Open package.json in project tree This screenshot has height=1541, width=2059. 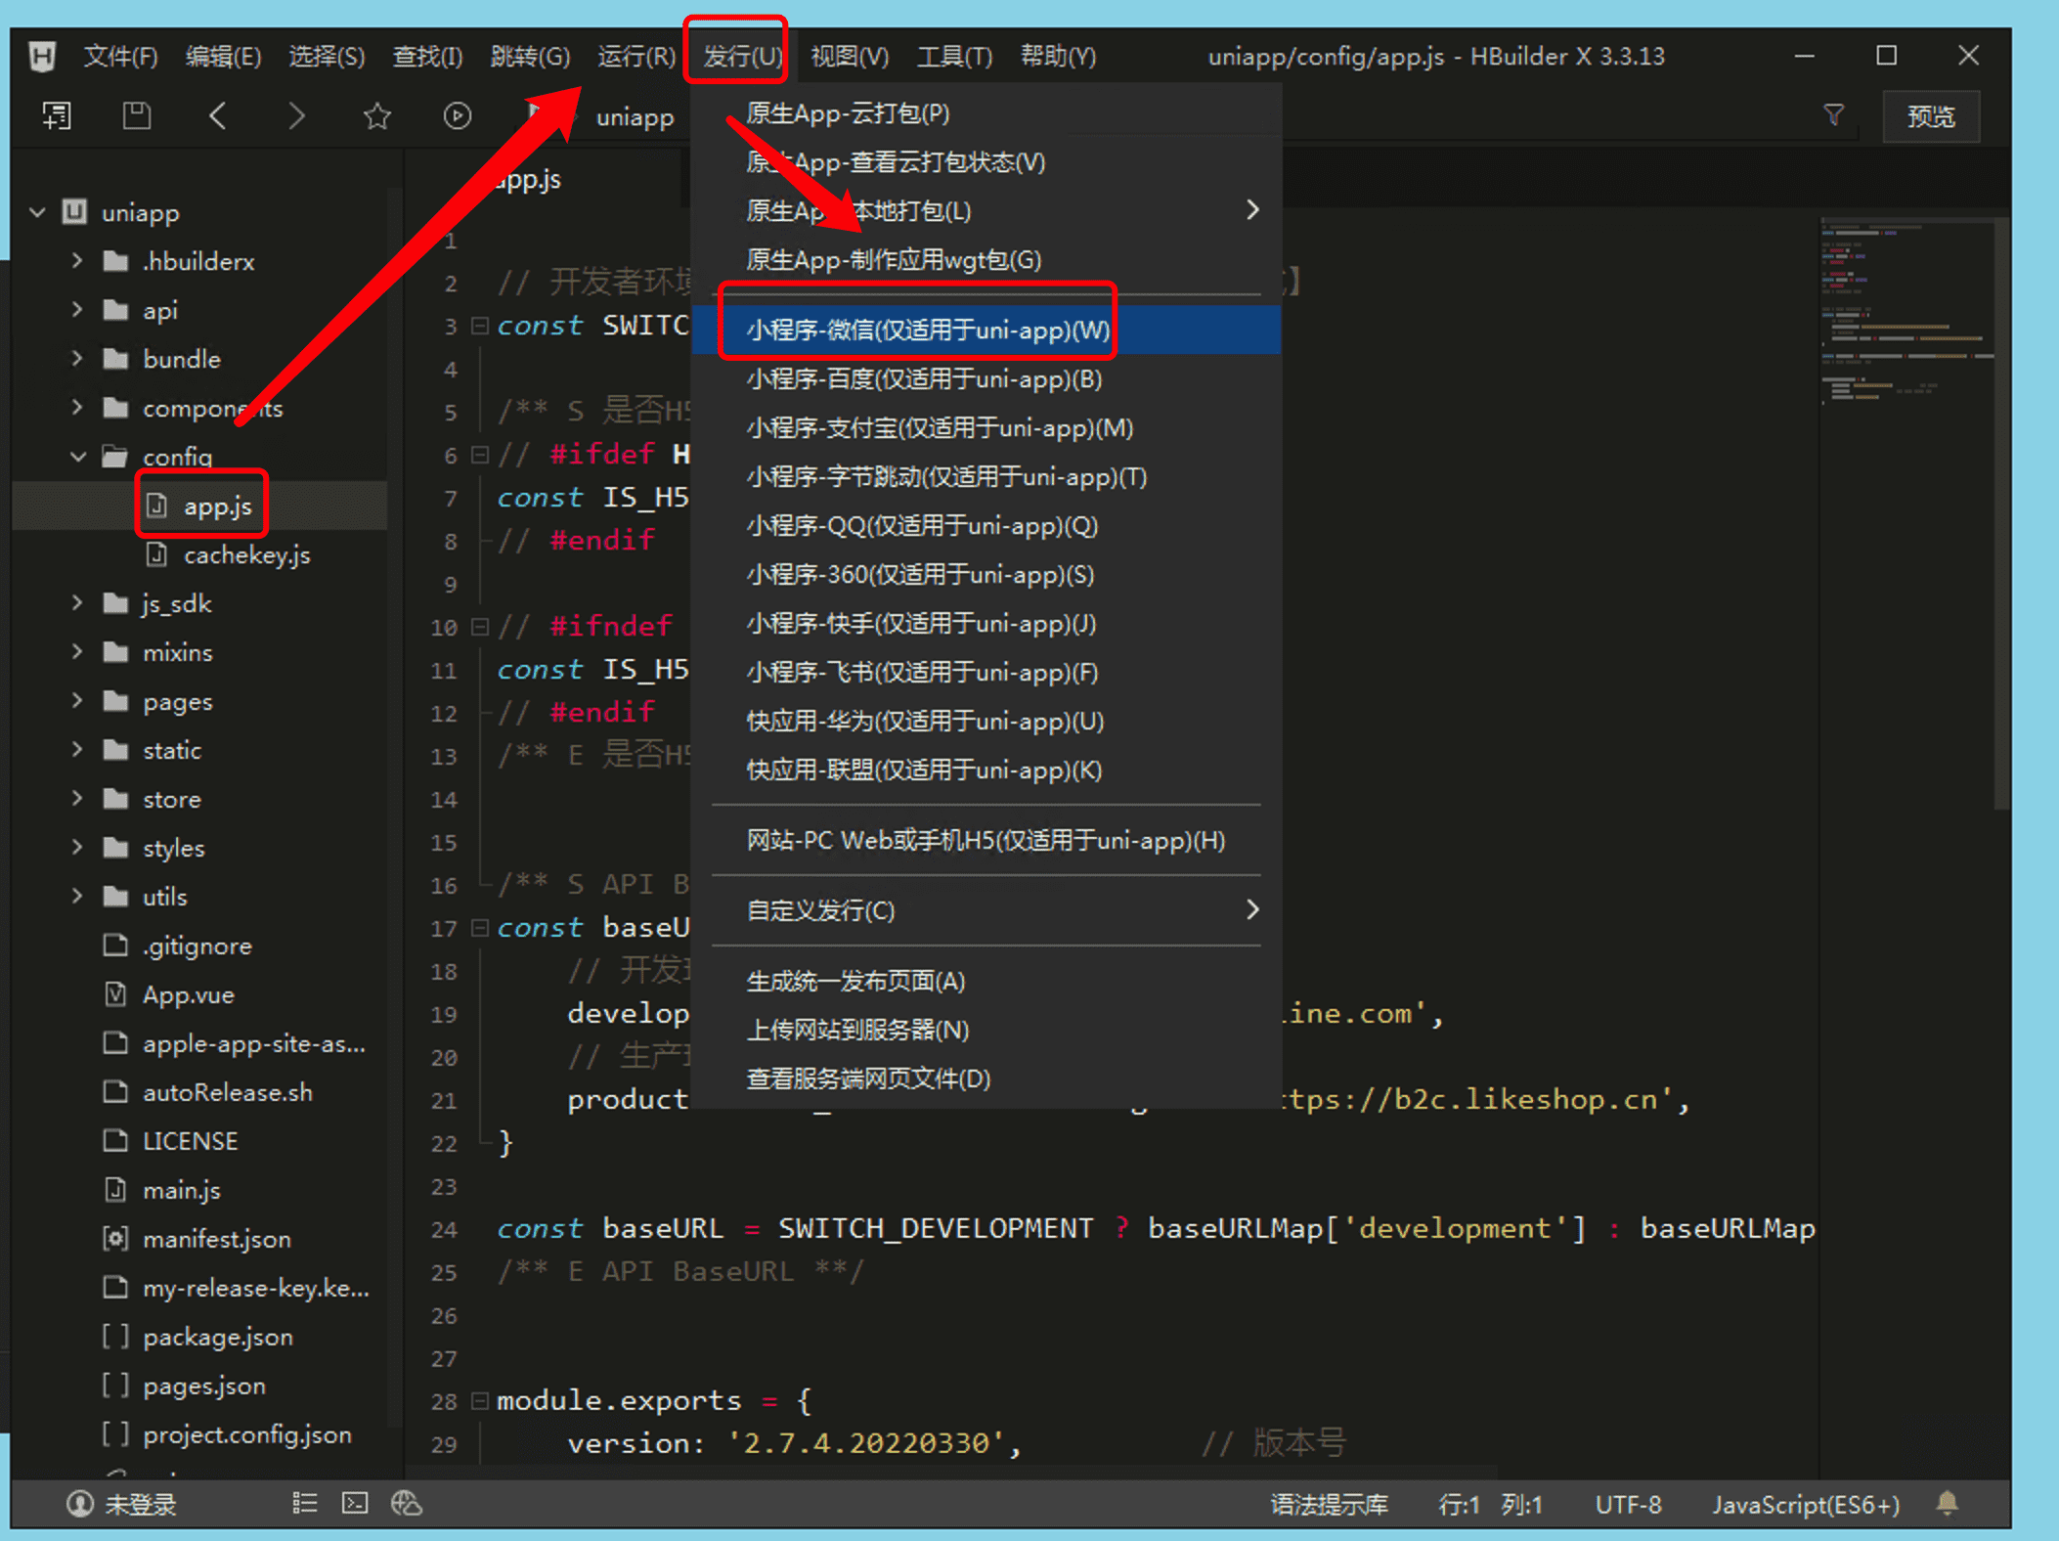[x=217, y=1337]
